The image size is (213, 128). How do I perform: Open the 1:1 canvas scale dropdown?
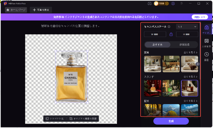point(187,27)
